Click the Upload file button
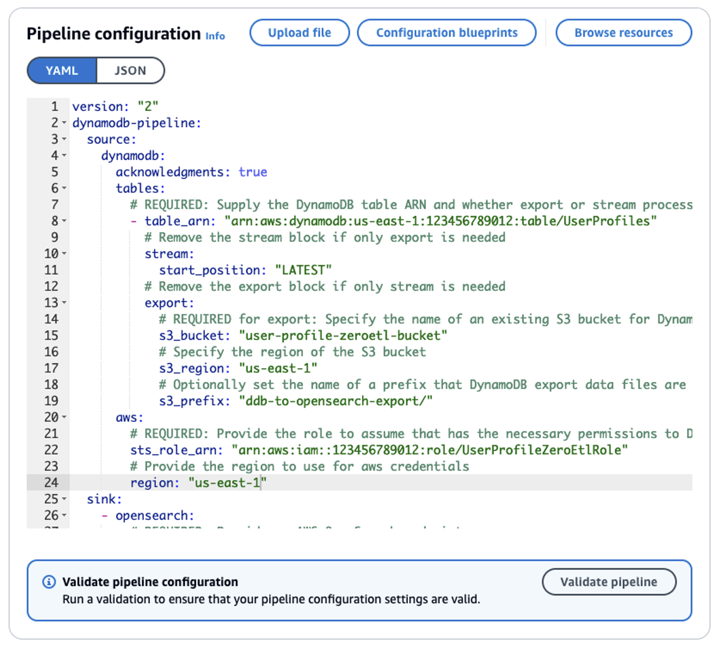Viewport: 720px width, 648px height. (300, 33)
